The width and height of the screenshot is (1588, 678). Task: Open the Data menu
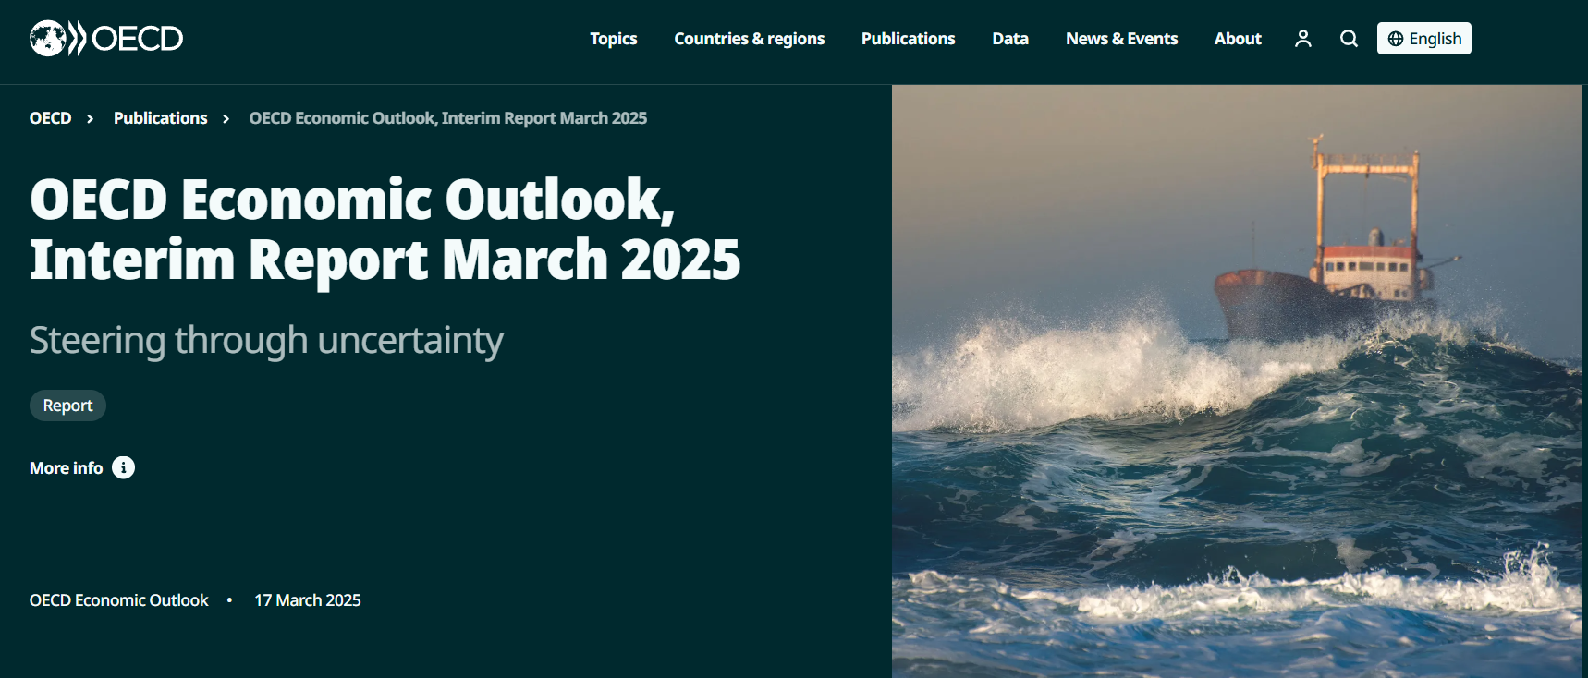point(1010,39)
